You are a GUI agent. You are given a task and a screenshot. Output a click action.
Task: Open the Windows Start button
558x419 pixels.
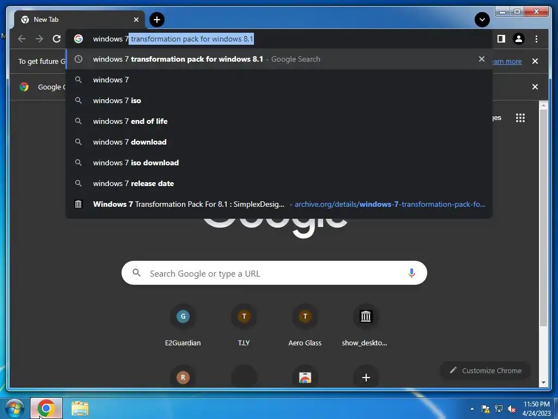click(x=14, y=408)
